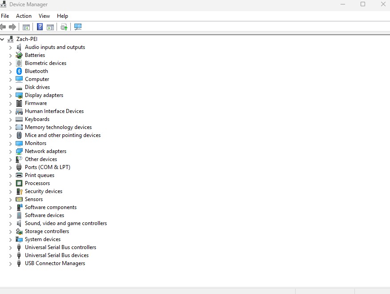Screen dimensions: 390x294
Task: Select Sound, video and game controllers
Action: (65, 223)
